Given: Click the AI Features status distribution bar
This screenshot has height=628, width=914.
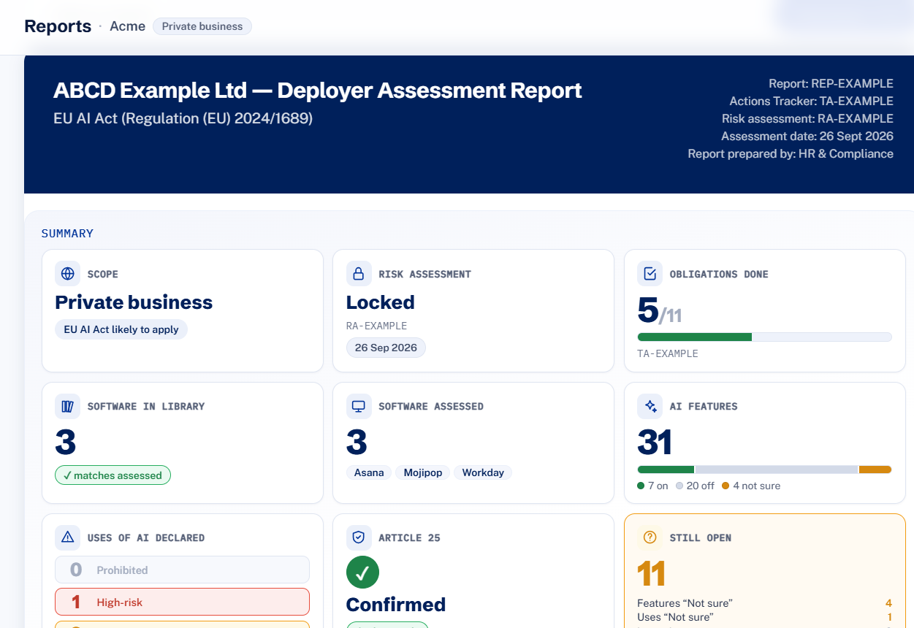Looking at the screenshot, I should click(764, 470).
